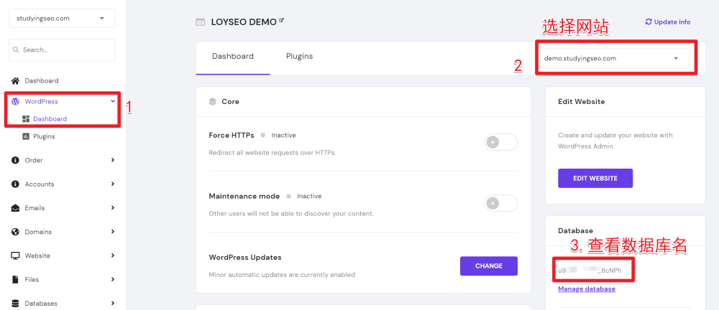Viewport: 719px width, 310px height.
Task: Click the monitor icon next to Website
Action: point(16,255)
